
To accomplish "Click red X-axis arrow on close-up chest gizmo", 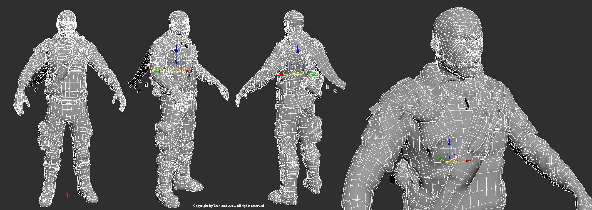I will pyautogui.click(x=469, y=160).
